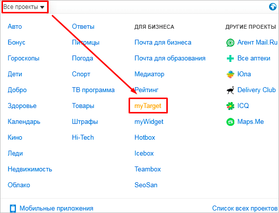This screenshot has height=213, width=279.
Task: Click the ДЛЯ БИЗНЕСА heading
Action: (x=154, y=27)
